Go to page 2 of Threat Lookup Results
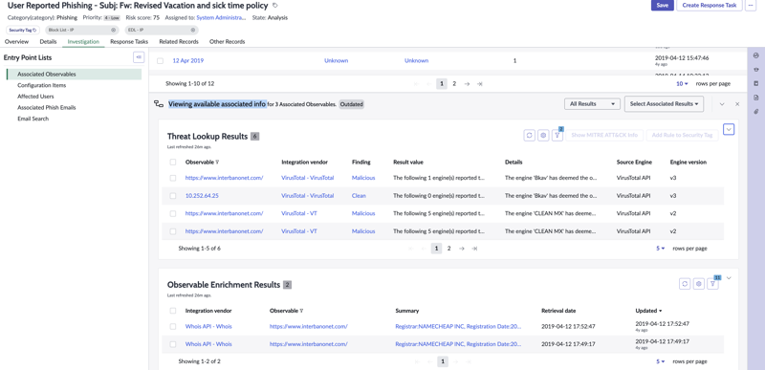Image resolution: width=765 pixels, height=370 pixels. 448,249
